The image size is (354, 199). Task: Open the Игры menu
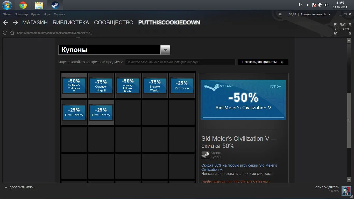(47, 14)
